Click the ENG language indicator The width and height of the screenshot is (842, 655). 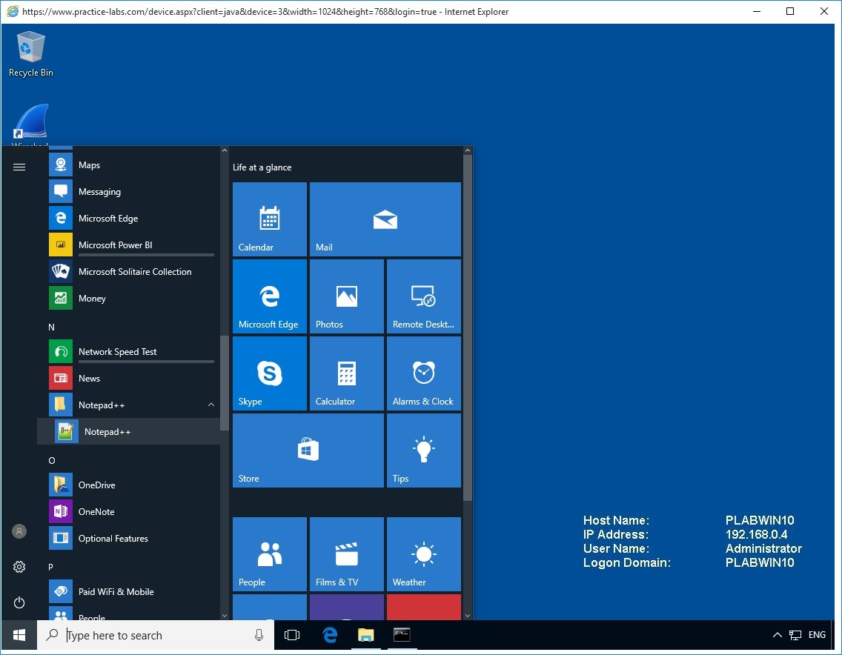click(x=817, y=635)
